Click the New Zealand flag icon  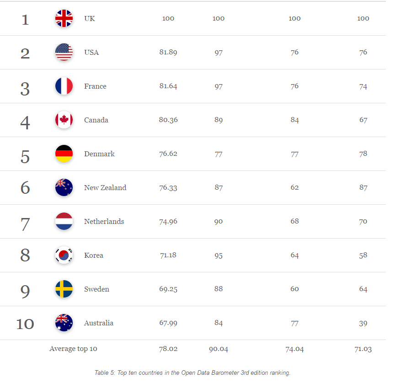pos(64,188)
